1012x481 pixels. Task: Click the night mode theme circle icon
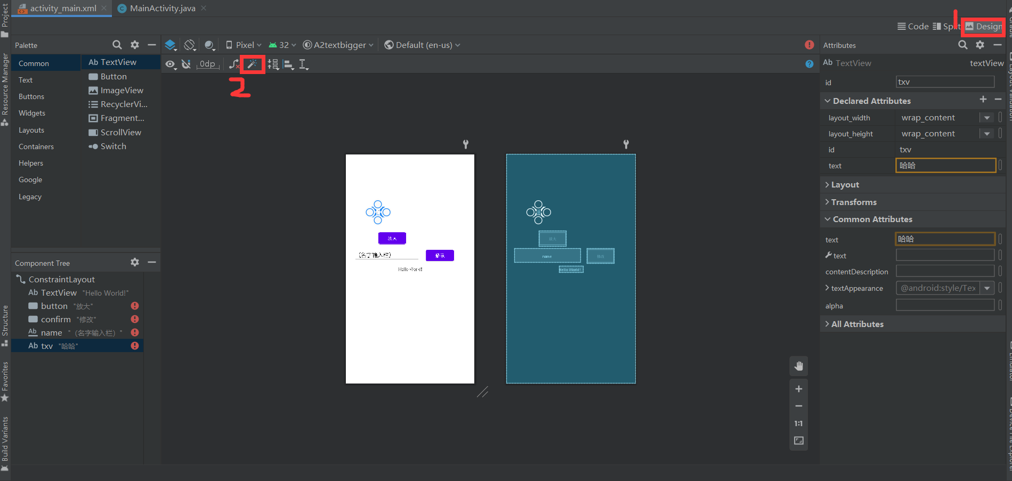(209, 45)
